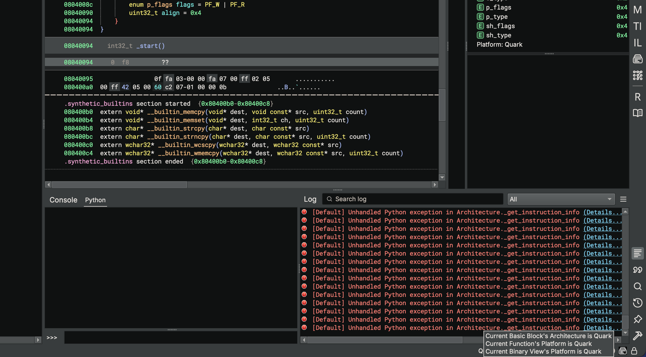The width and height of the screenshot is (646, 357).
Task: Click inside the Search log field
Action: tap(412, 199)
